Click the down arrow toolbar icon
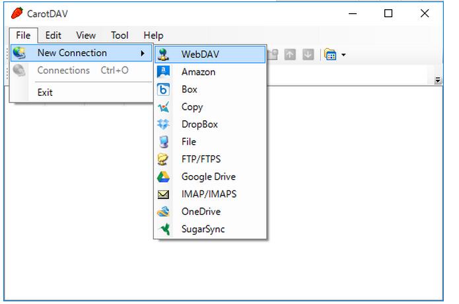This screenshot has width=459, height=304. (308, 54)
